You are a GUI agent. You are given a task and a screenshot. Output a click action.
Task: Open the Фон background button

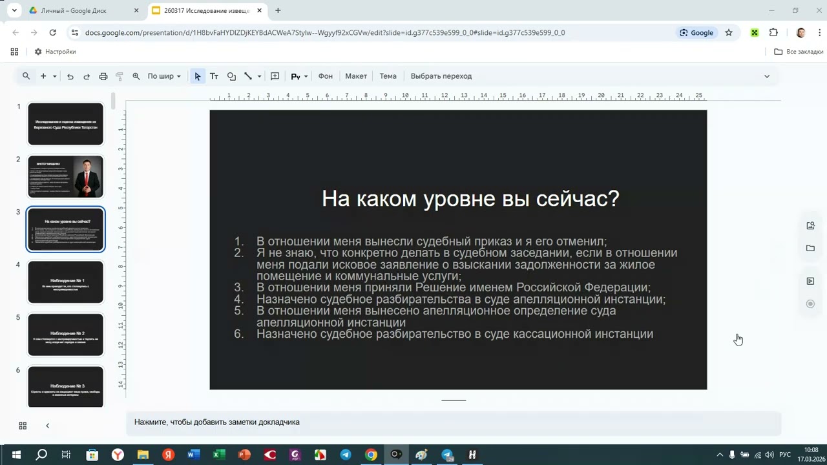coord(326,76)
